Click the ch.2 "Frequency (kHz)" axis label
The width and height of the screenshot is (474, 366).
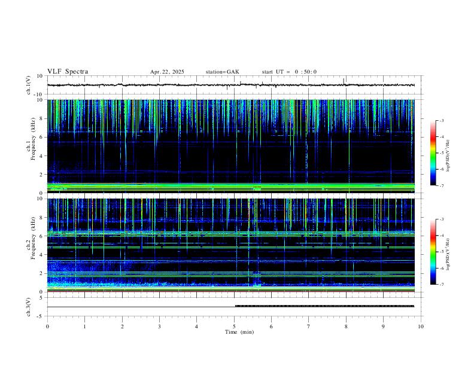click(x=33, y=238)
